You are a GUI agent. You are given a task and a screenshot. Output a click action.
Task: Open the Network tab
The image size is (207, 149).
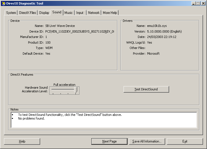94,13
